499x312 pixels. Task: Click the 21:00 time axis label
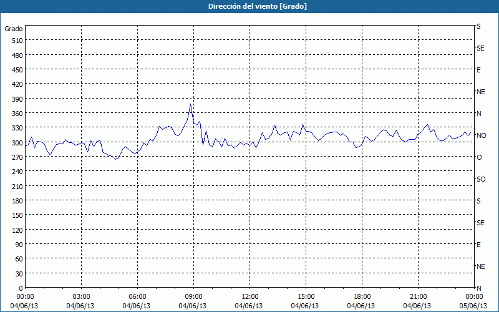(418, 296)
